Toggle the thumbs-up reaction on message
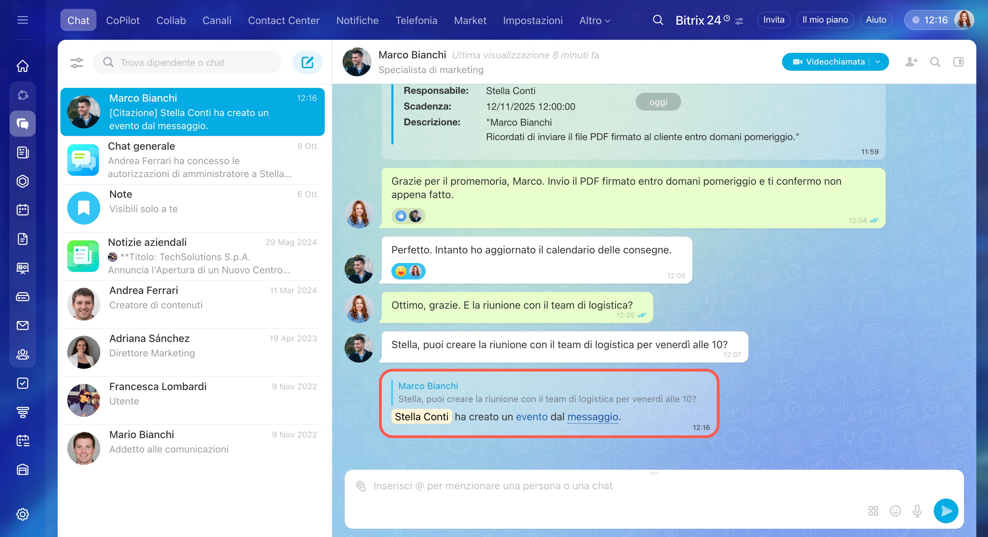The width and height of the screenshot is (988, 537). [401, 216]
